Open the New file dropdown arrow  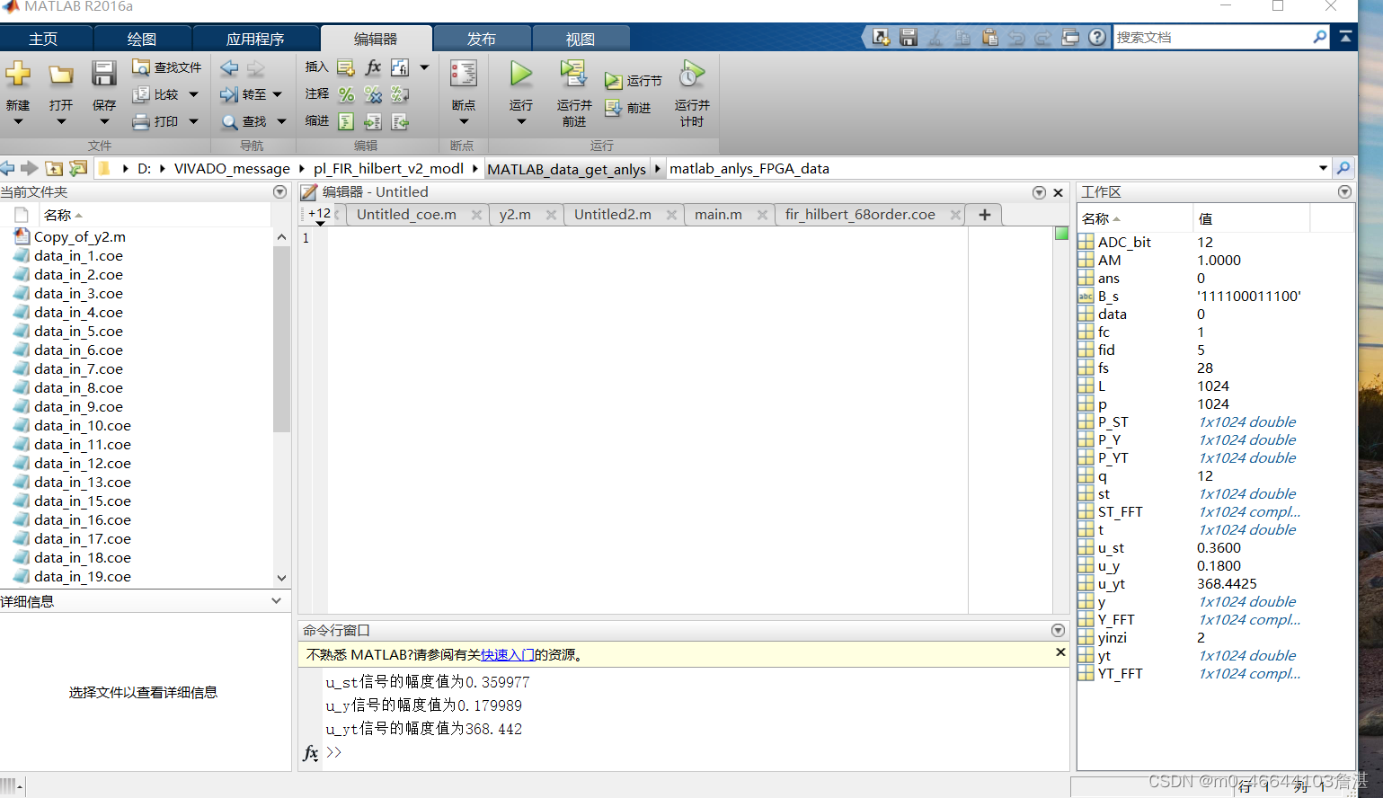(18, 121)
